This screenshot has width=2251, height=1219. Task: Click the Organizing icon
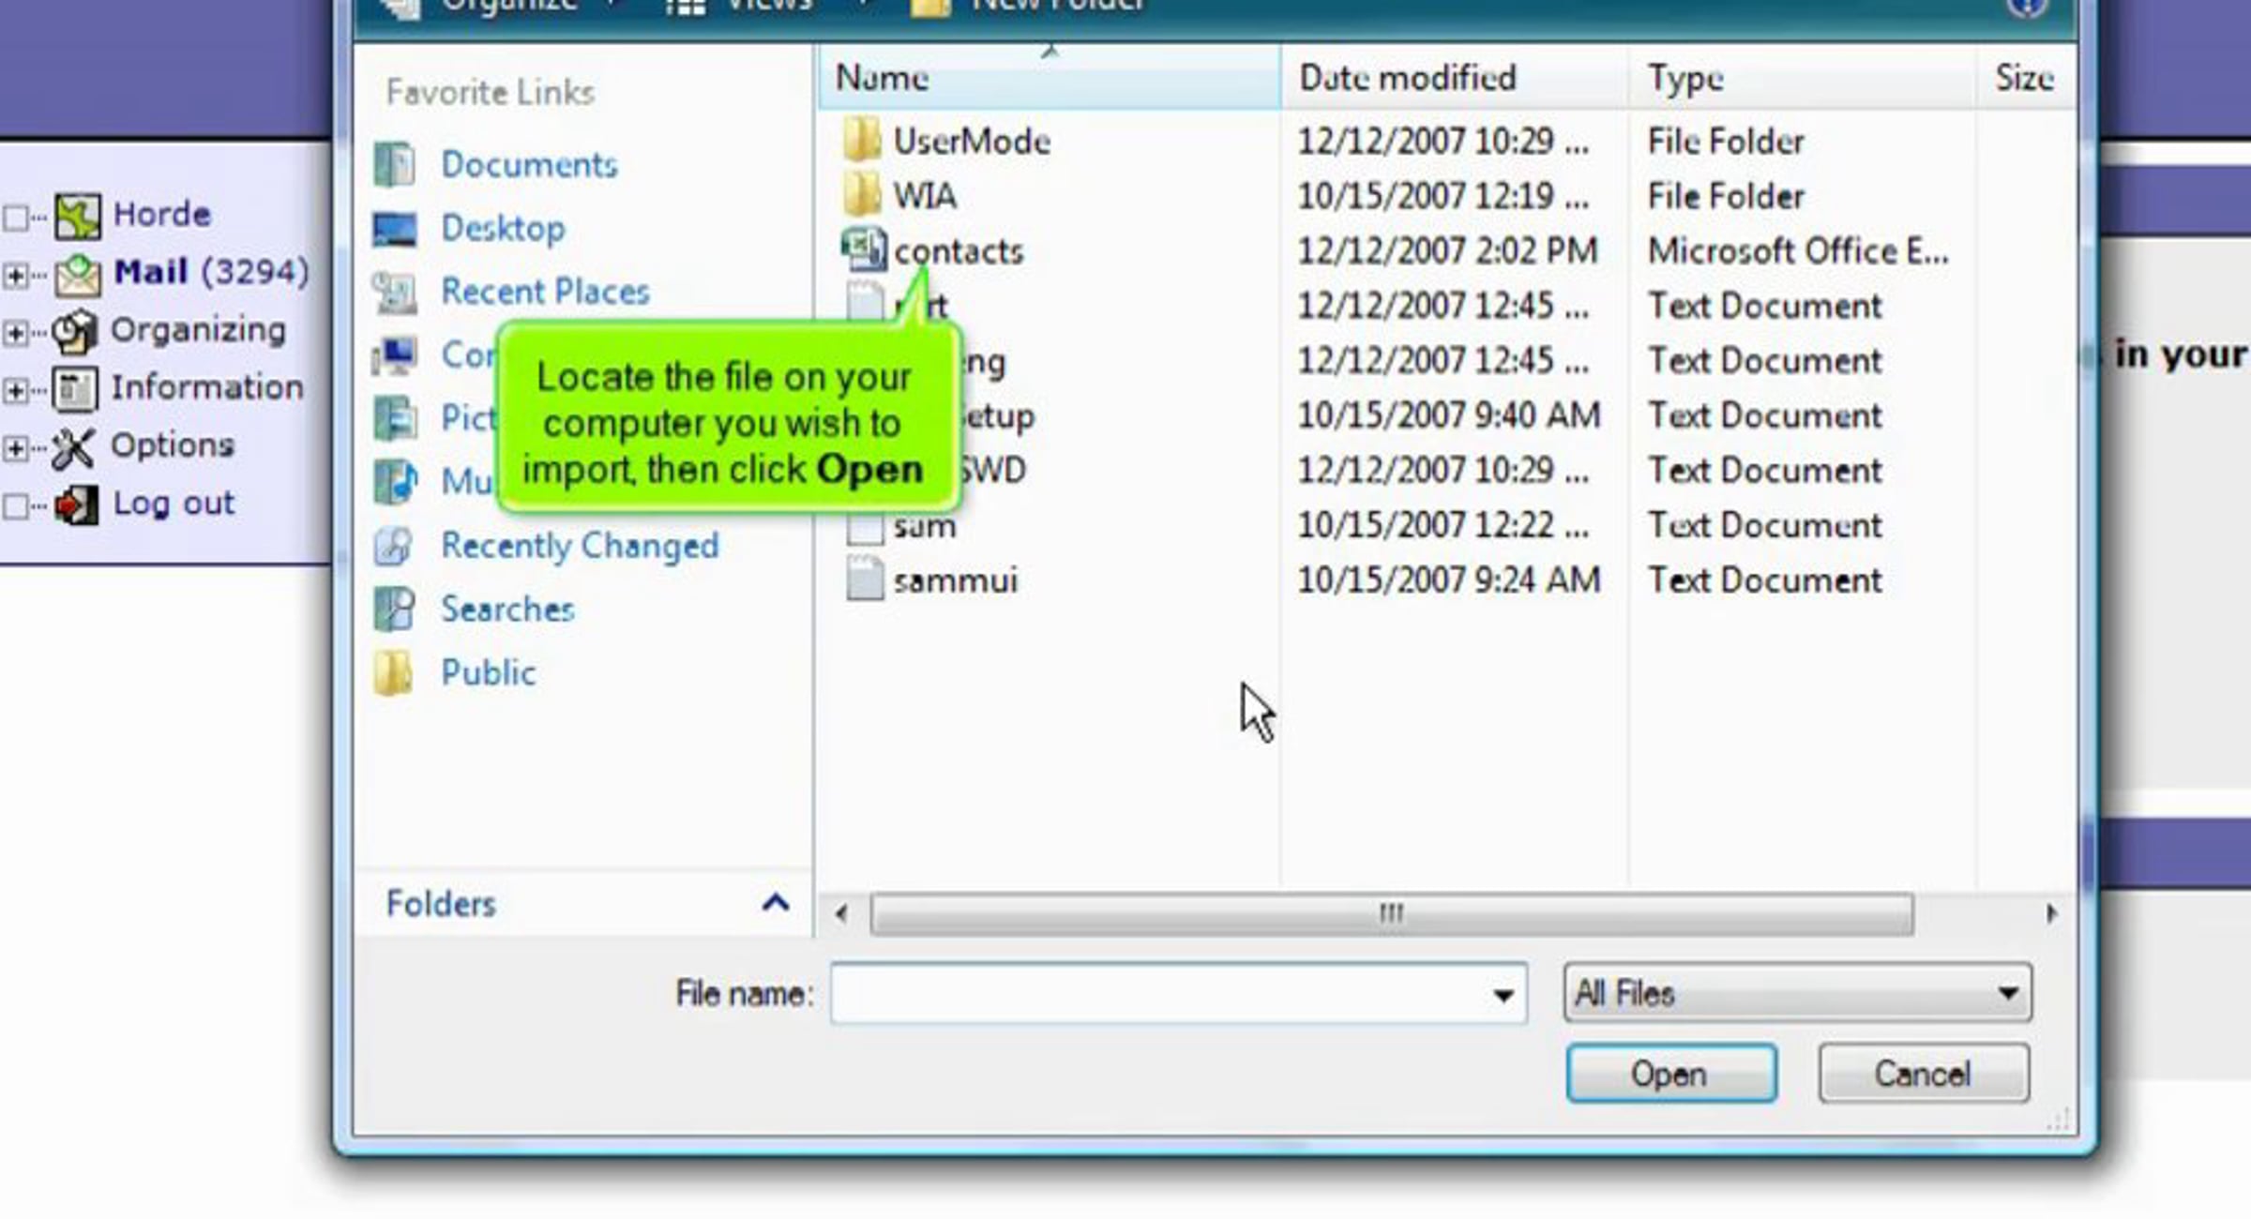75,331
